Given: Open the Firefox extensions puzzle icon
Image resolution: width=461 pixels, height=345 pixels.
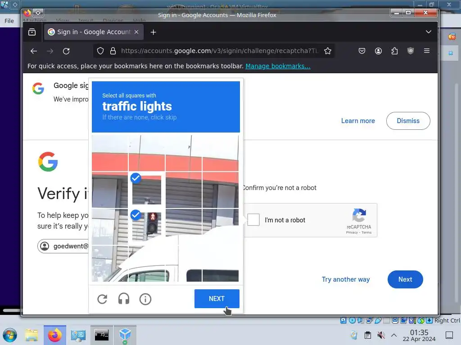Looking at the screenshot, I should tap(394, 51).
